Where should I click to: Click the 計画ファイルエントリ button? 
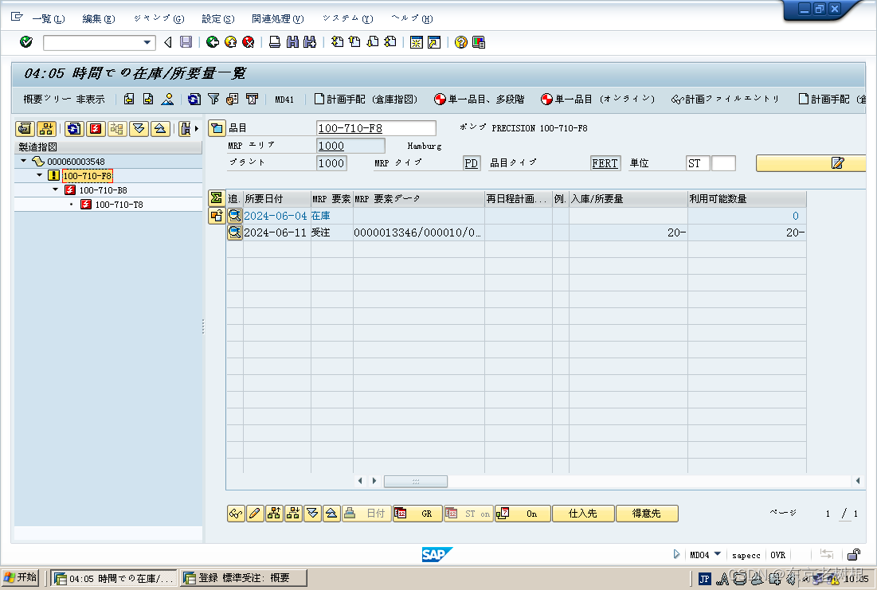pyautogui.click(x=726, y=99)
